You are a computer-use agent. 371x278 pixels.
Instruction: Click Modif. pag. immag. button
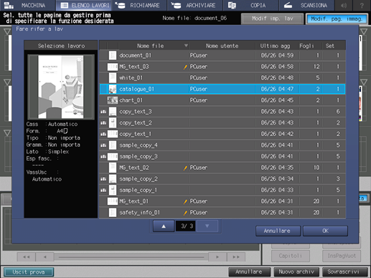point(337,19)
